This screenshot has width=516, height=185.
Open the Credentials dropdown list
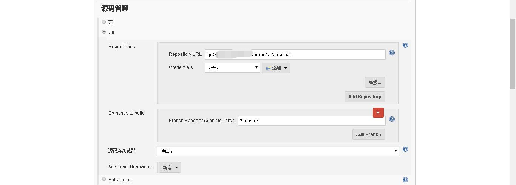tap(232, 68)
